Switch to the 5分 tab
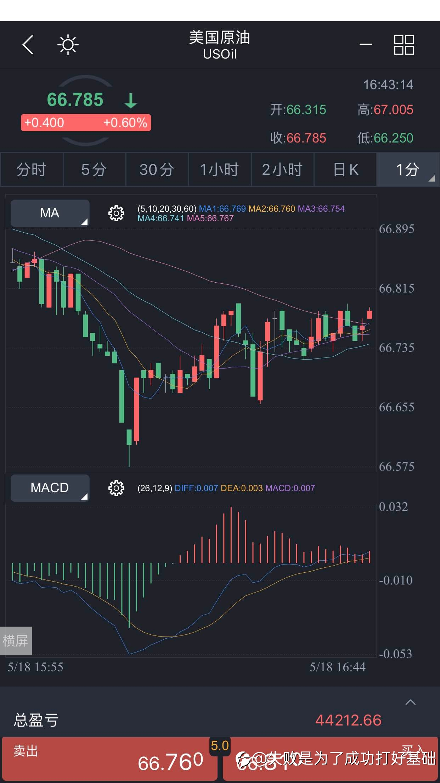The height and width of the screenshot is (783, 440). (x=94, y=170)
